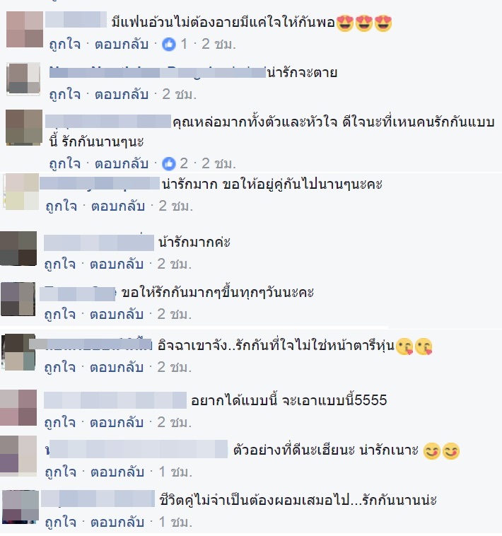Reply to the "ชีวิตคู่ไม่จำเป็นต้องผอม" comment
502x536 pixels.
(x=117, y=523)
